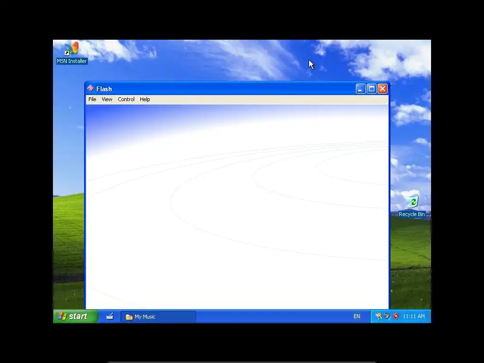This screenshot has width=484, height=363.
Task: Minimize the Flash window
Action: 361,89
